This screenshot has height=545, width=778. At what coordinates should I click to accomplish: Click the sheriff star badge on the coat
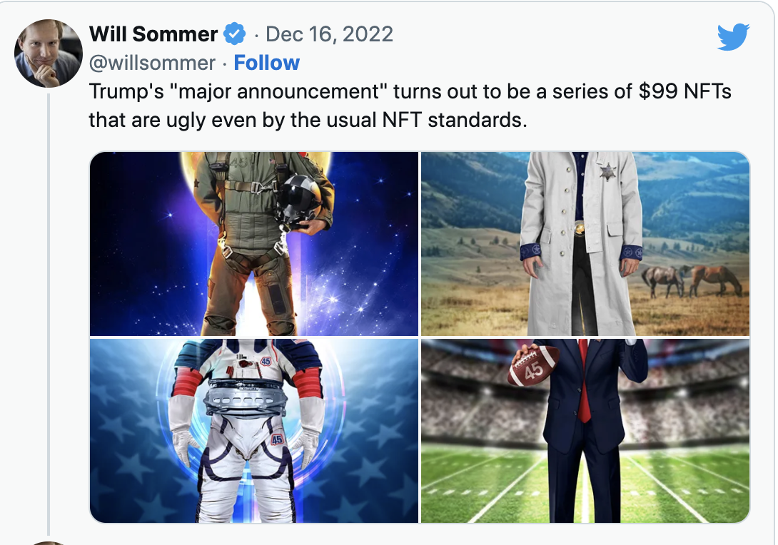(606, 173)
